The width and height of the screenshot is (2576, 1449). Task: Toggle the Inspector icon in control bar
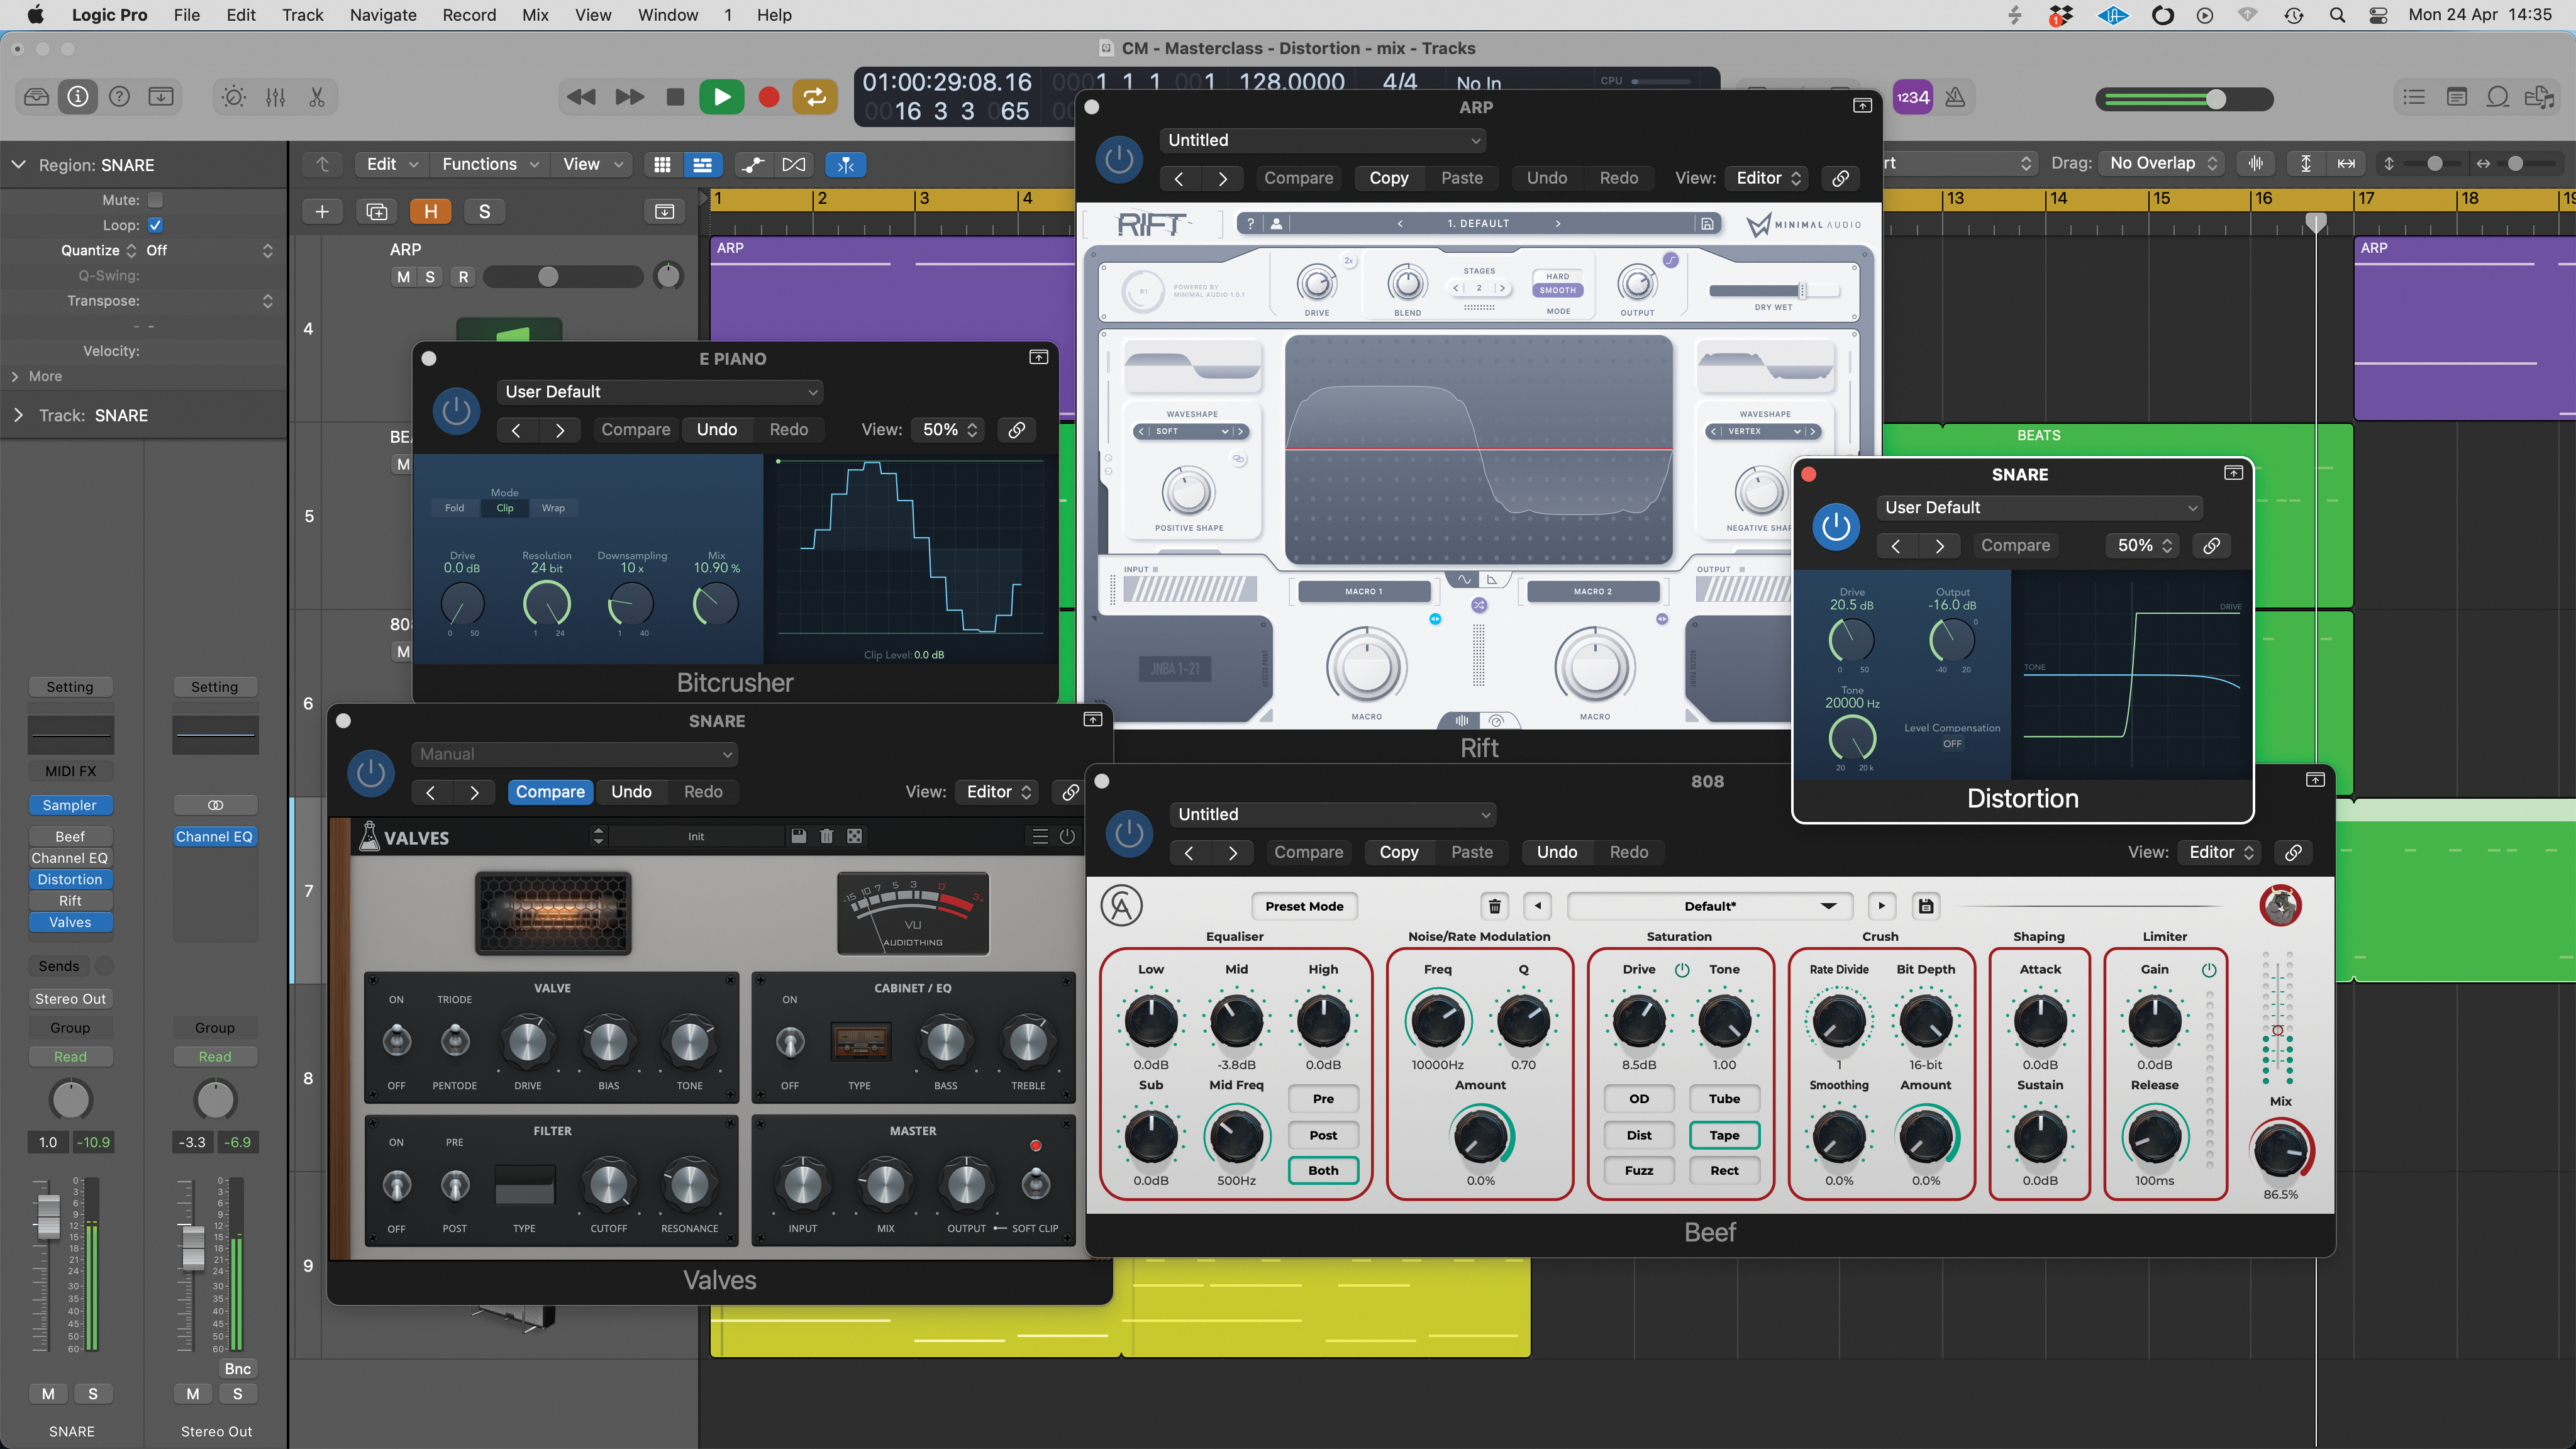point(78,97)
